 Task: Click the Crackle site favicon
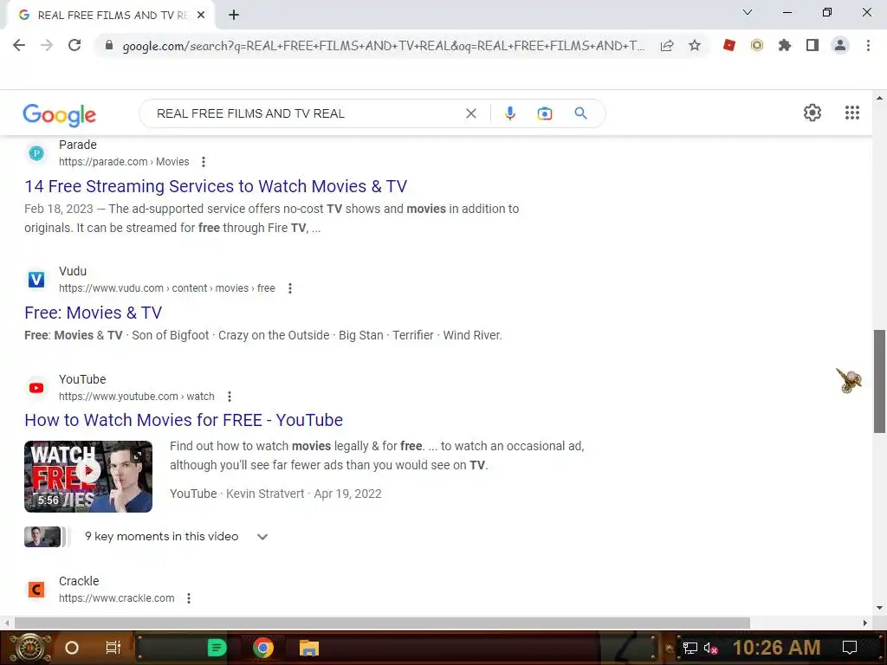click(36, 590)
